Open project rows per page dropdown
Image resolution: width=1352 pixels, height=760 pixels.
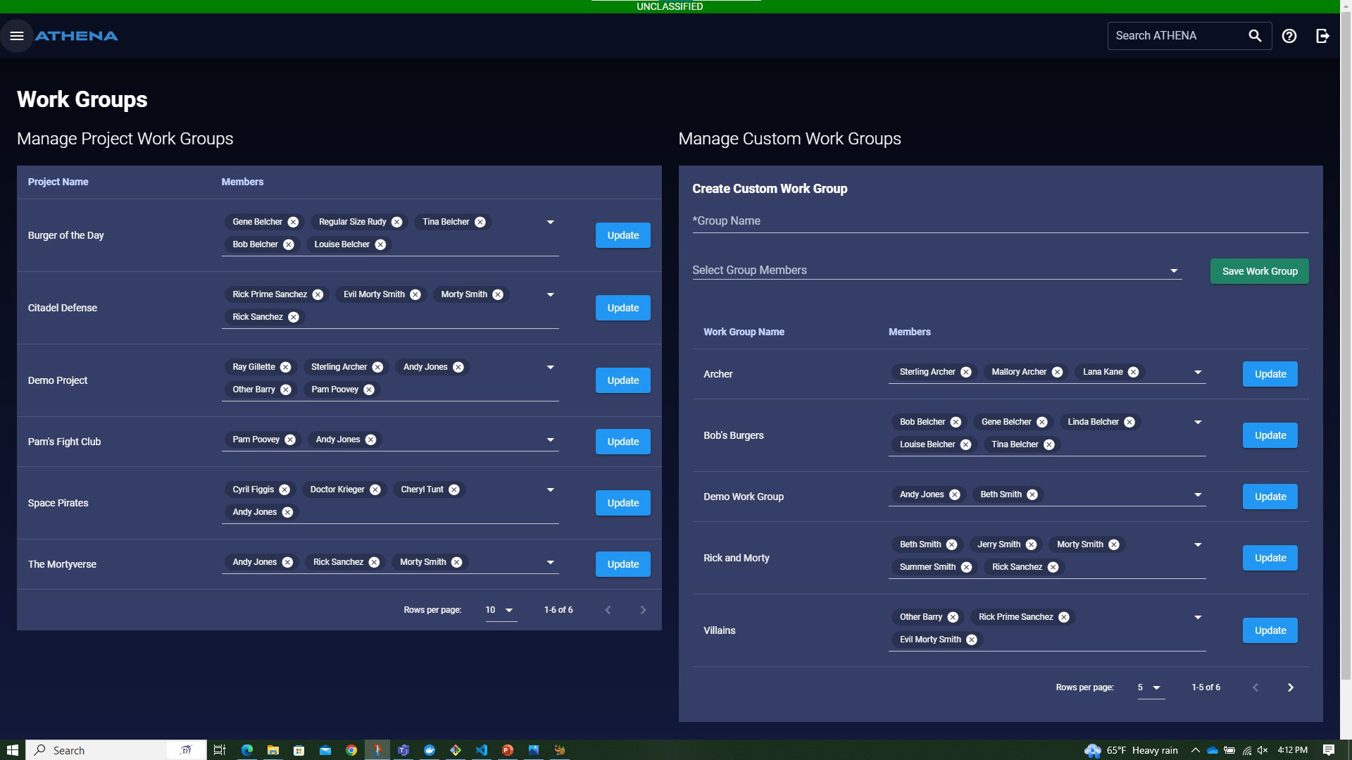(501, 610)
